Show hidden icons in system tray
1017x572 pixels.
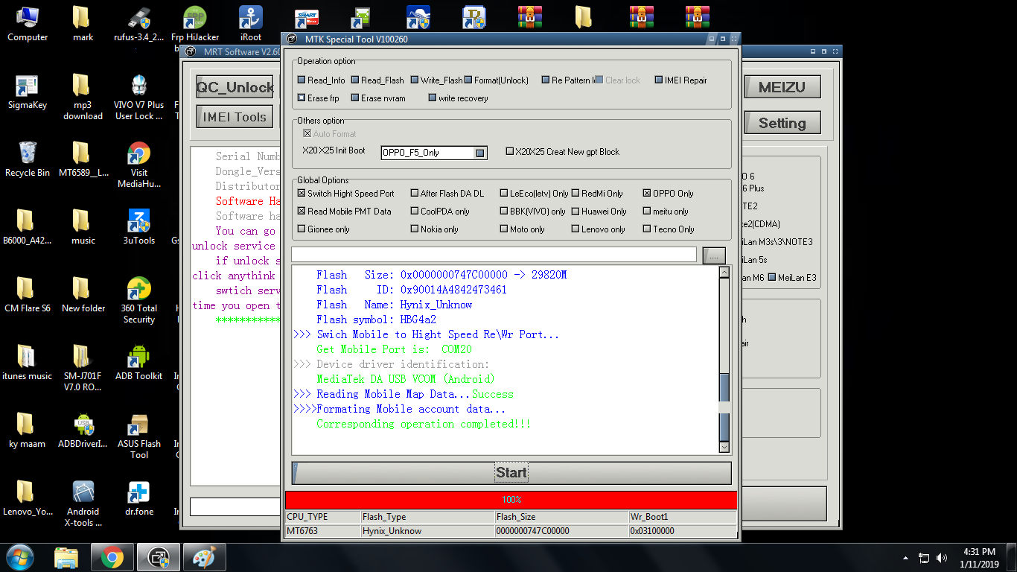(905, 558)
